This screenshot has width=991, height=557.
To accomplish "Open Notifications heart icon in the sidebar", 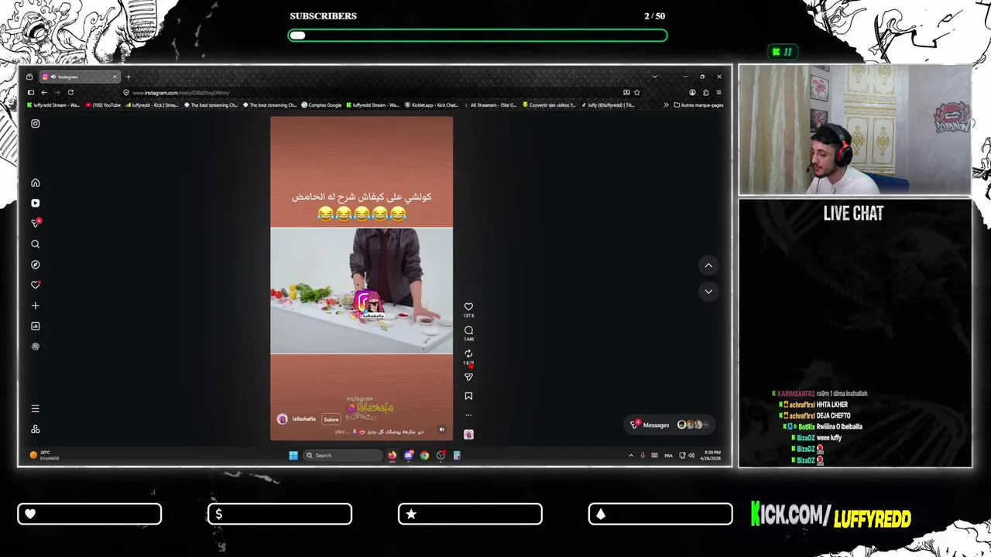I will [35, 285].
